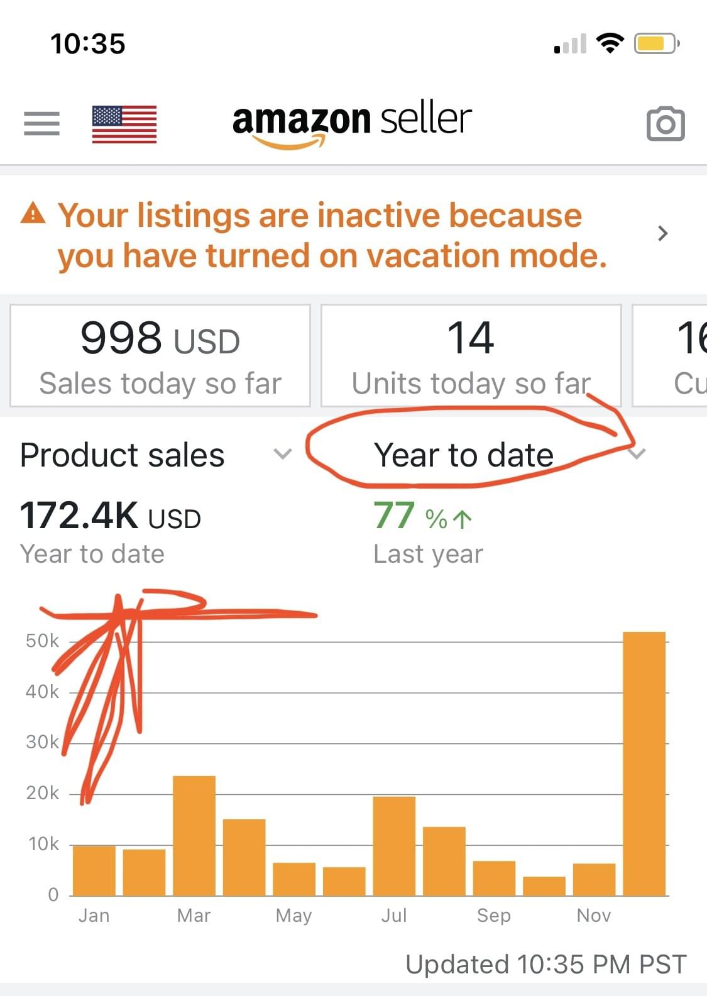Tap the Wi-Fi status icon
The height and width of the screenshot is (996, 707).
tap(609, 43)
